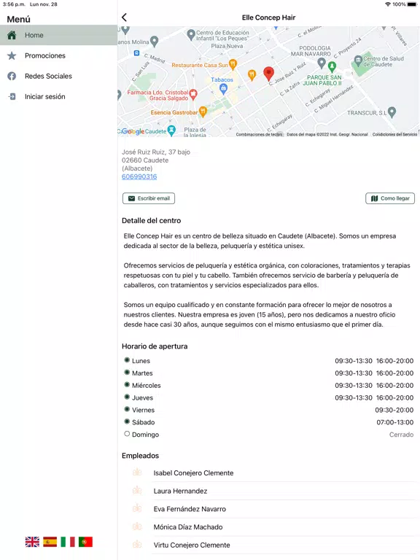This screenshot has width=420, height=560.
Task: Click the Detalle del centro heading
Action: (x=152, y=221)
